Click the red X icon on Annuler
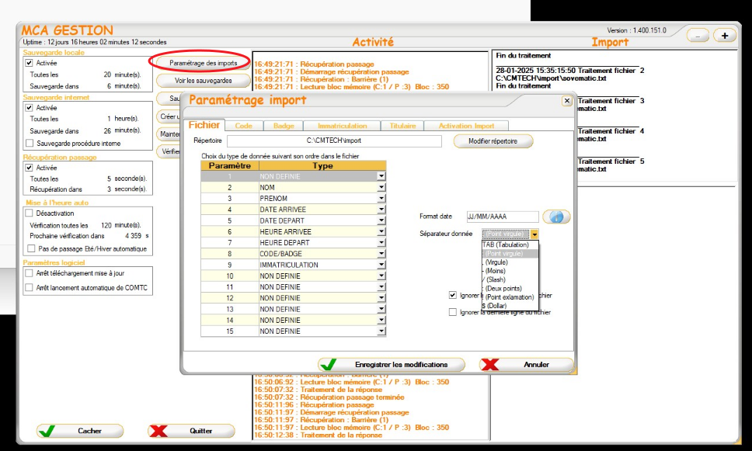This screenshot has height=451, width=752. click(x=489, y=365)
